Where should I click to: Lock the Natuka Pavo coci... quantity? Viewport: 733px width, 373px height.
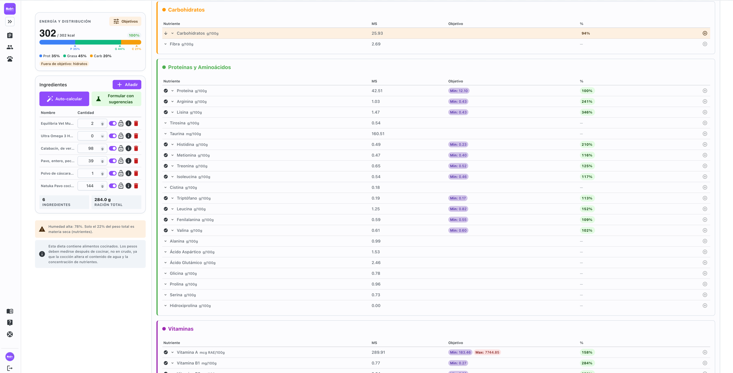coord(121,186)
